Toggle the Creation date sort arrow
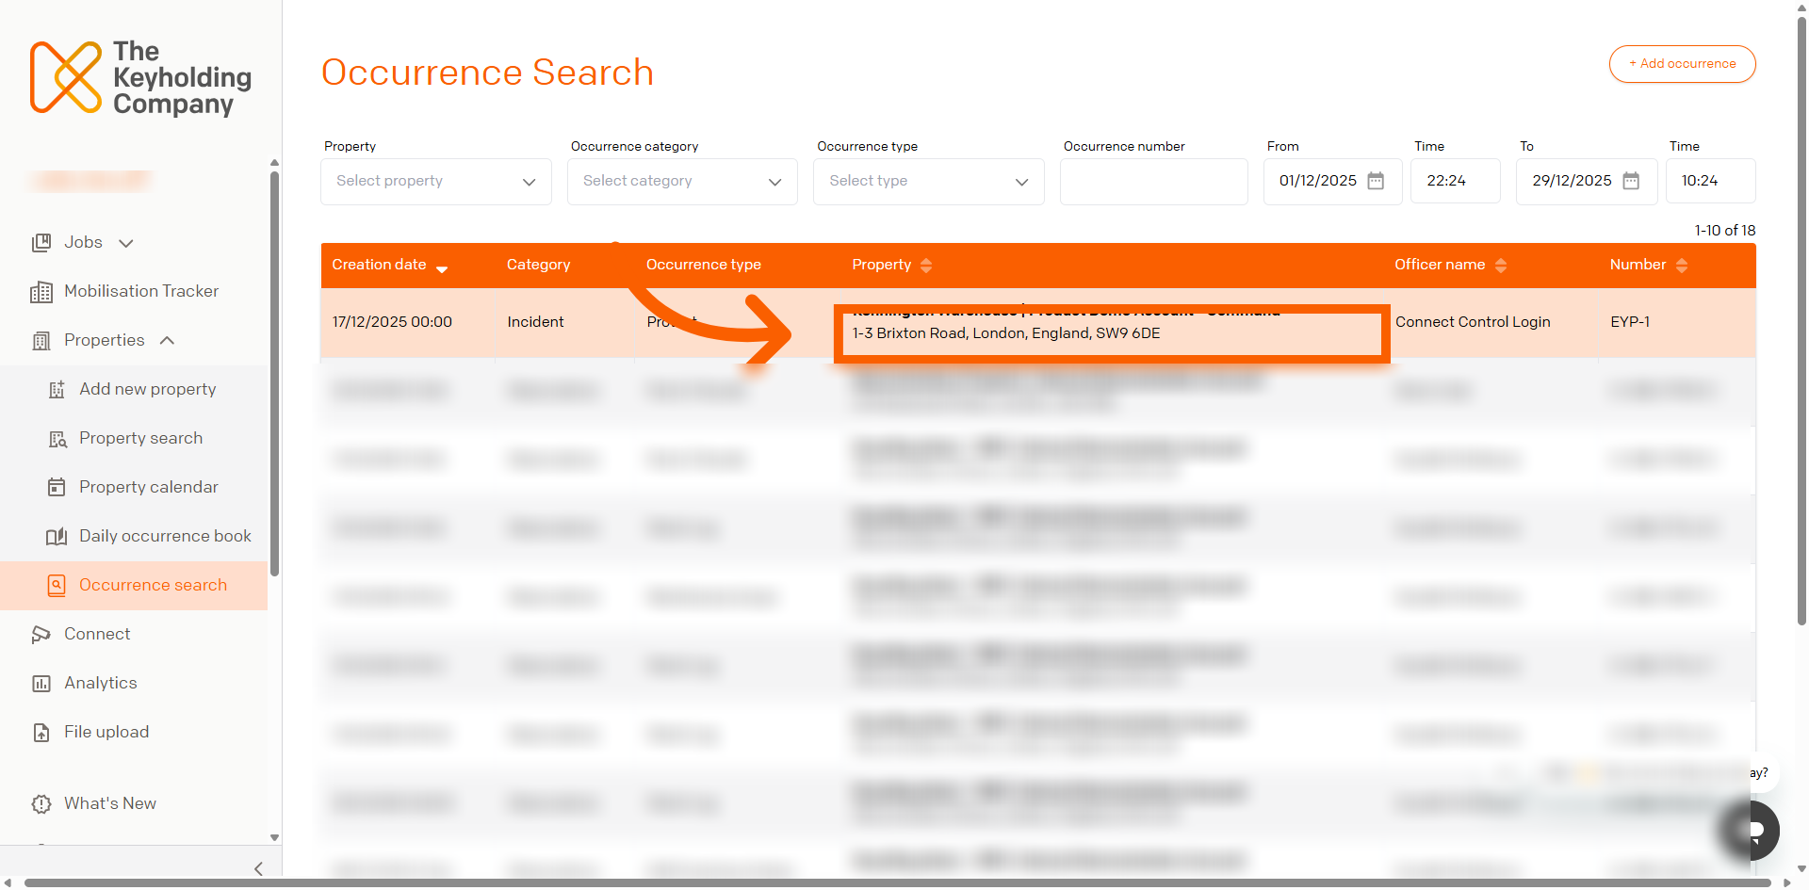The image size is (1809, 890). click(x=442, y=269)
